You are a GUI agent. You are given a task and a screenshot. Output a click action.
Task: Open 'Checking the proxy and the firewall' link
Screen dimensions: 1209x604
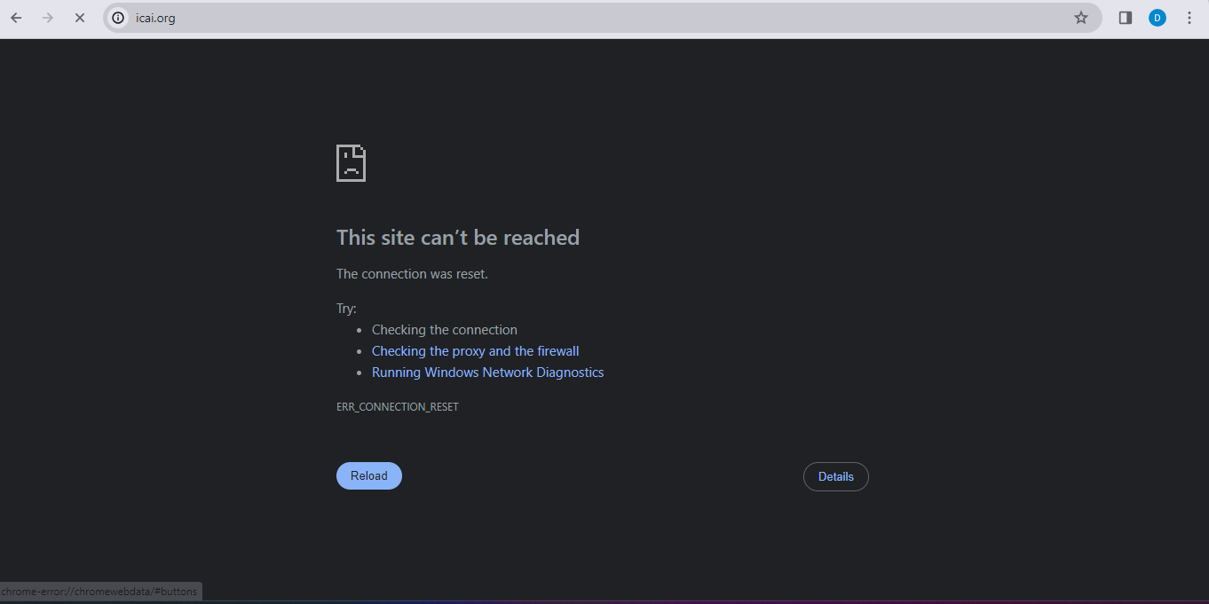click(x=475, y=351)
